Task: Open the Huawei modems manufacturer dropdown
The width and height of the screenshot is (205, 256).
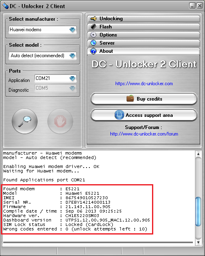Action: pos(42,30)
